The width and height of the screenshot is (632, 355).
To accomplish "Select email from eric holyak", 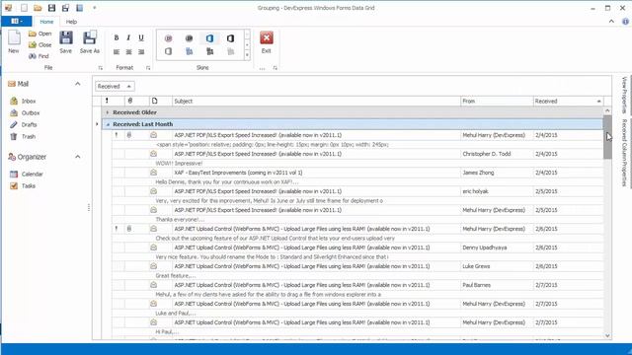I will [357, 191].
